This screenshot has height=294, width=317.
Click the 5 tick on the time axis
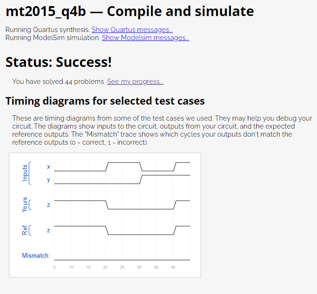click(55, 267)
